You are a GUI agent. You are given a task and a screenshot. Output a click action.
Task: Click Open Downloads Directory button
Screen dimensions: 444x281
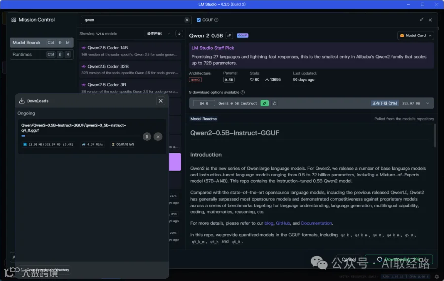pos(45,270)
